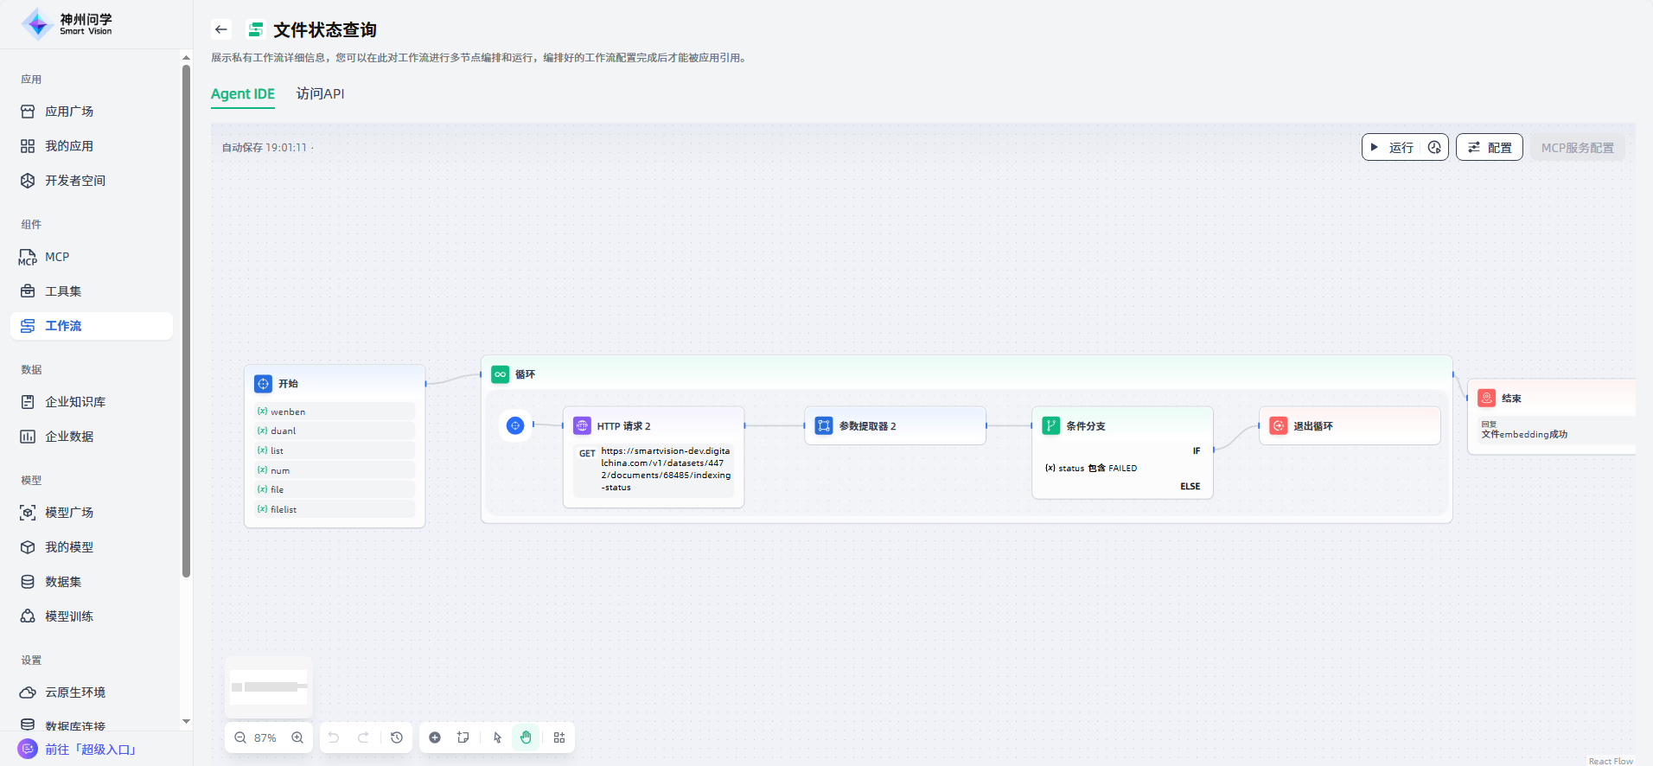Image resolution: width=1653 pixels, height=766 pixels.
Task: Open the version history clock icon
Action: click(397, 737)
